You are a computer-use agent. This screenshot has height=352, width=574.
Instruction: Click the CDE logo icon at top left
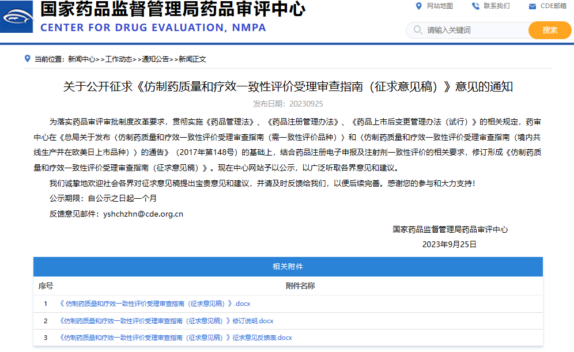point(16,17)
